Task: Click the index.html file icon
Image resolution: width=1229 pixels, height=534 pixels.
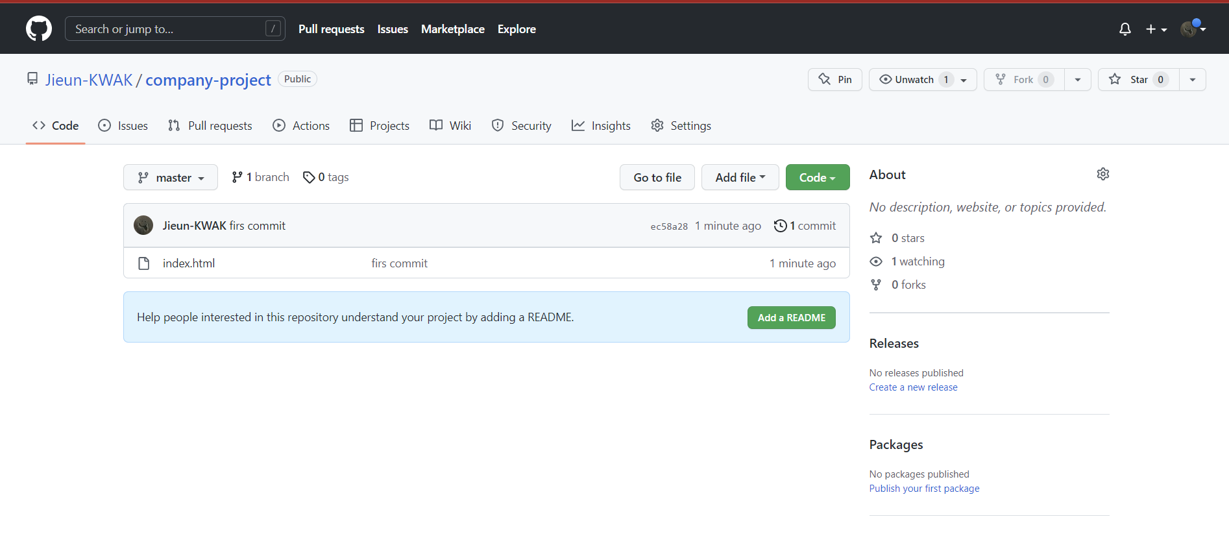Action: [144, 263]
